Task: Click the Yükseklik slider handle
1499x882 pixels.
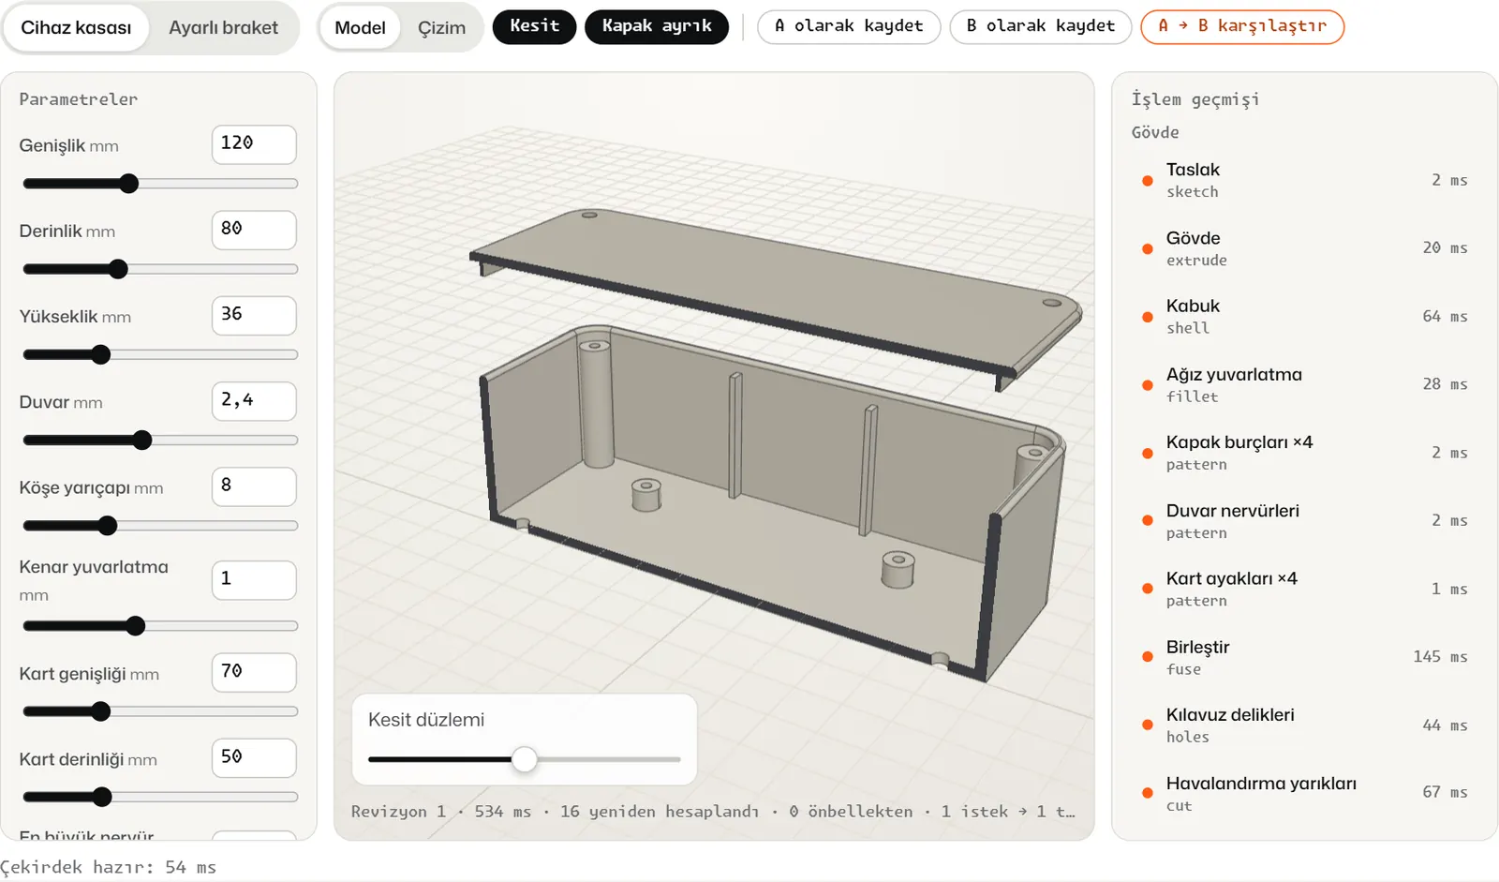Action: (x=101, y=355)
